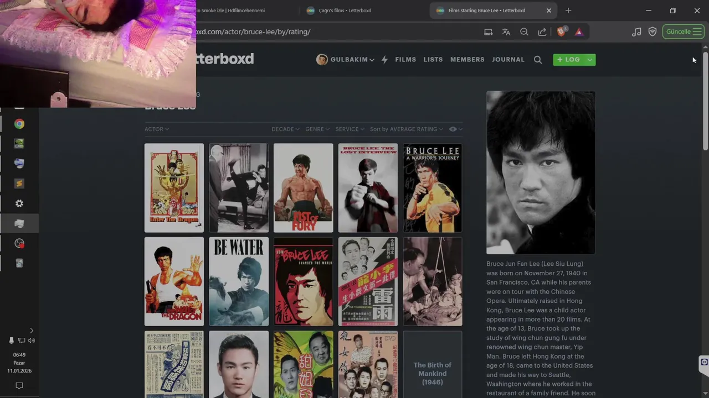
Task: Open the GENRE filter dropdown
Action: point(317,129)
